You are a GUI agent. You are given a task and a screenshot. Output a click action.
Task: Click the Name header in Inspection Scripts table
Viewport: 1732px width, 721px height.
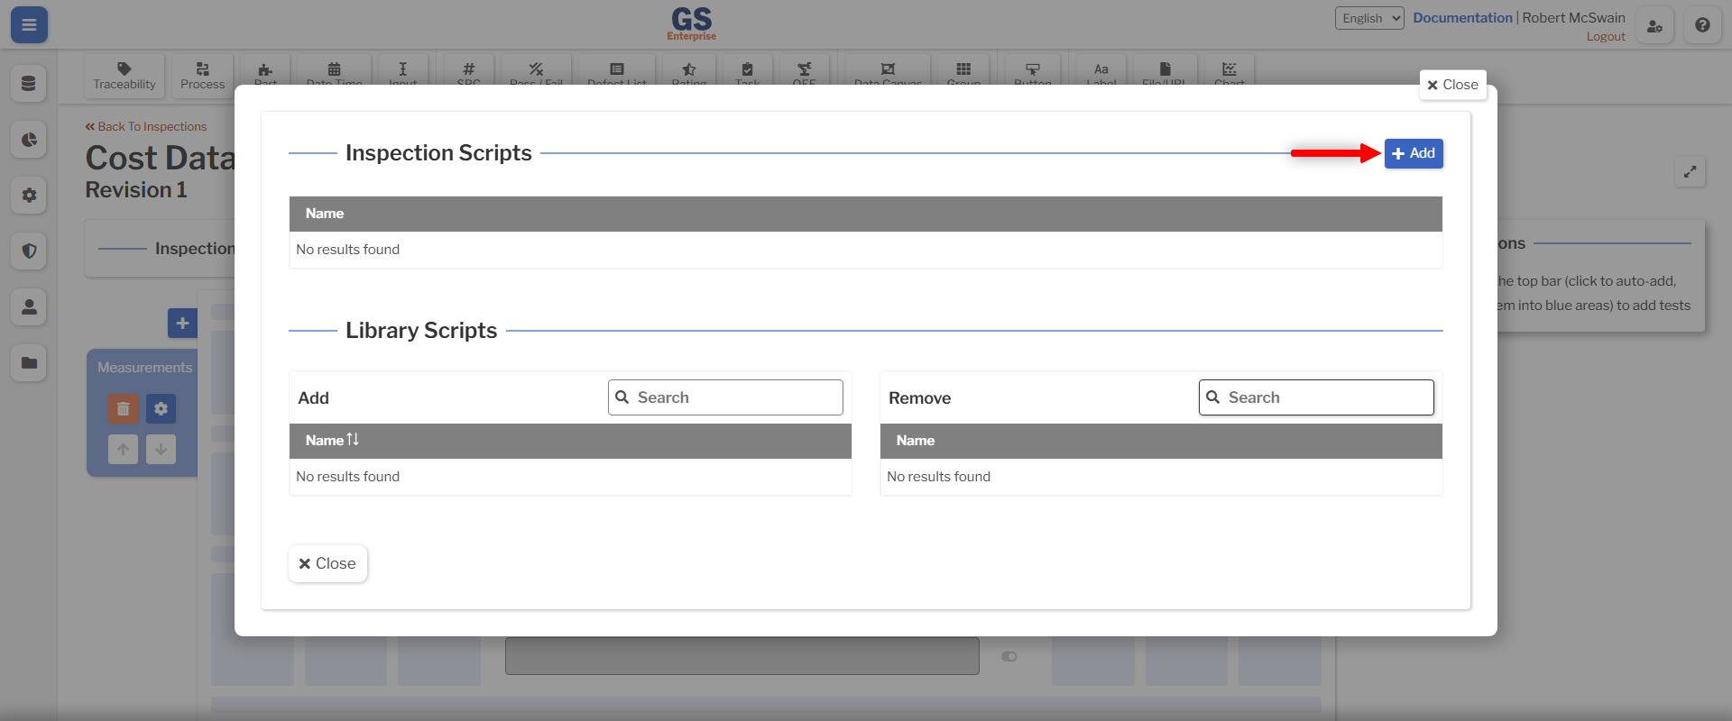(x=325, y=214)
